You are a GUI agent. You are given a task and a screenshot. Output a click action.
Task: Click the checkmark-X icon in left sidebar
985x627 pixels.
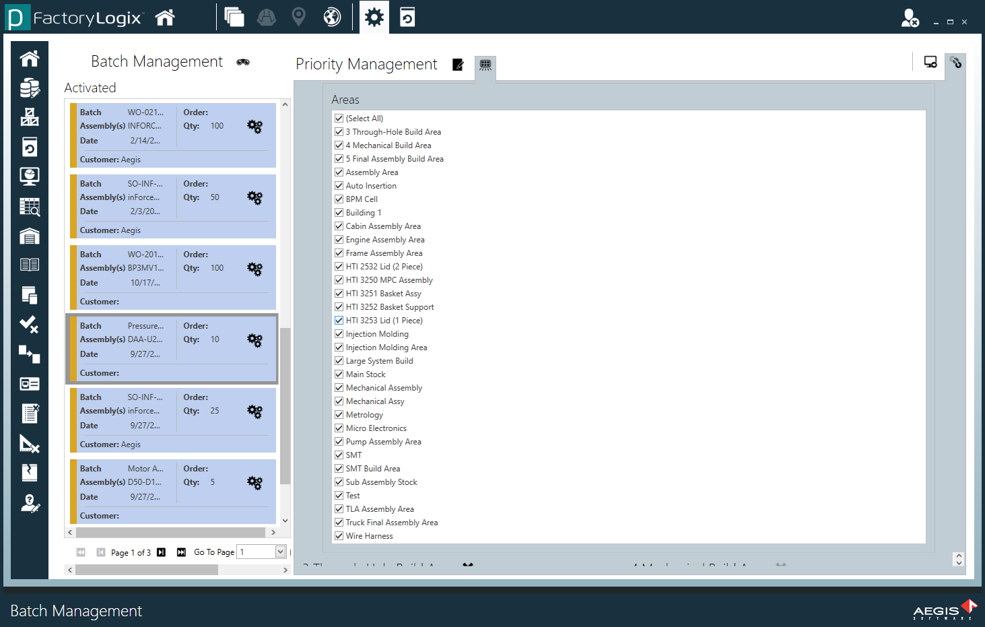pyautogui.click(x=29, y=325)
